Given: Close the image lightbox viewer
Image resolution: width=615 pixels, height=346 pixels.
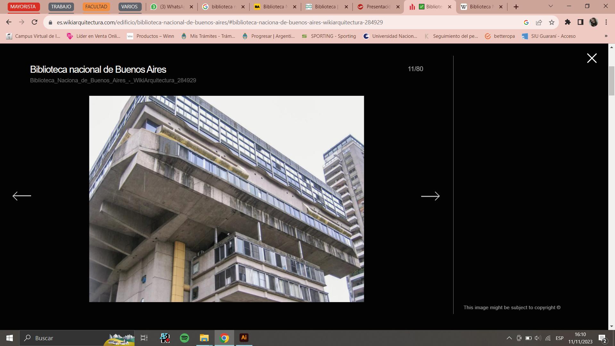Looking at the screenshot, I should point(592,58).
